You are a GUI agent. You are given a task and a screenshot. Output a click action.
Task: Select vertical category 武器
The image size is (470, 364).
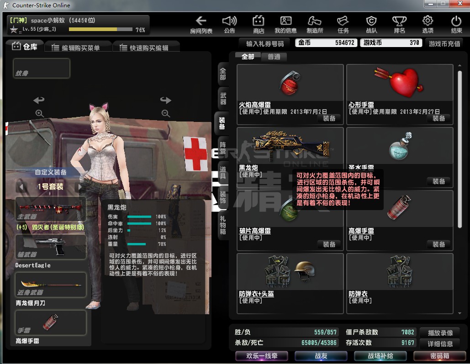tap(223, 99)
